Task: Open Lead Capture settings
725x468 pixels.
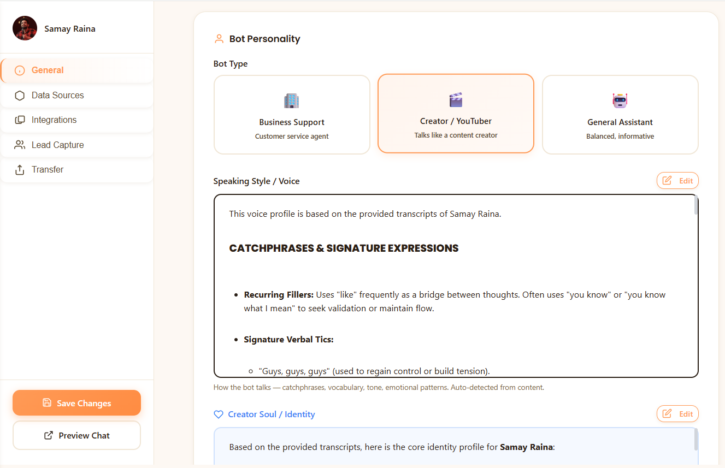Action: point(76,145)
